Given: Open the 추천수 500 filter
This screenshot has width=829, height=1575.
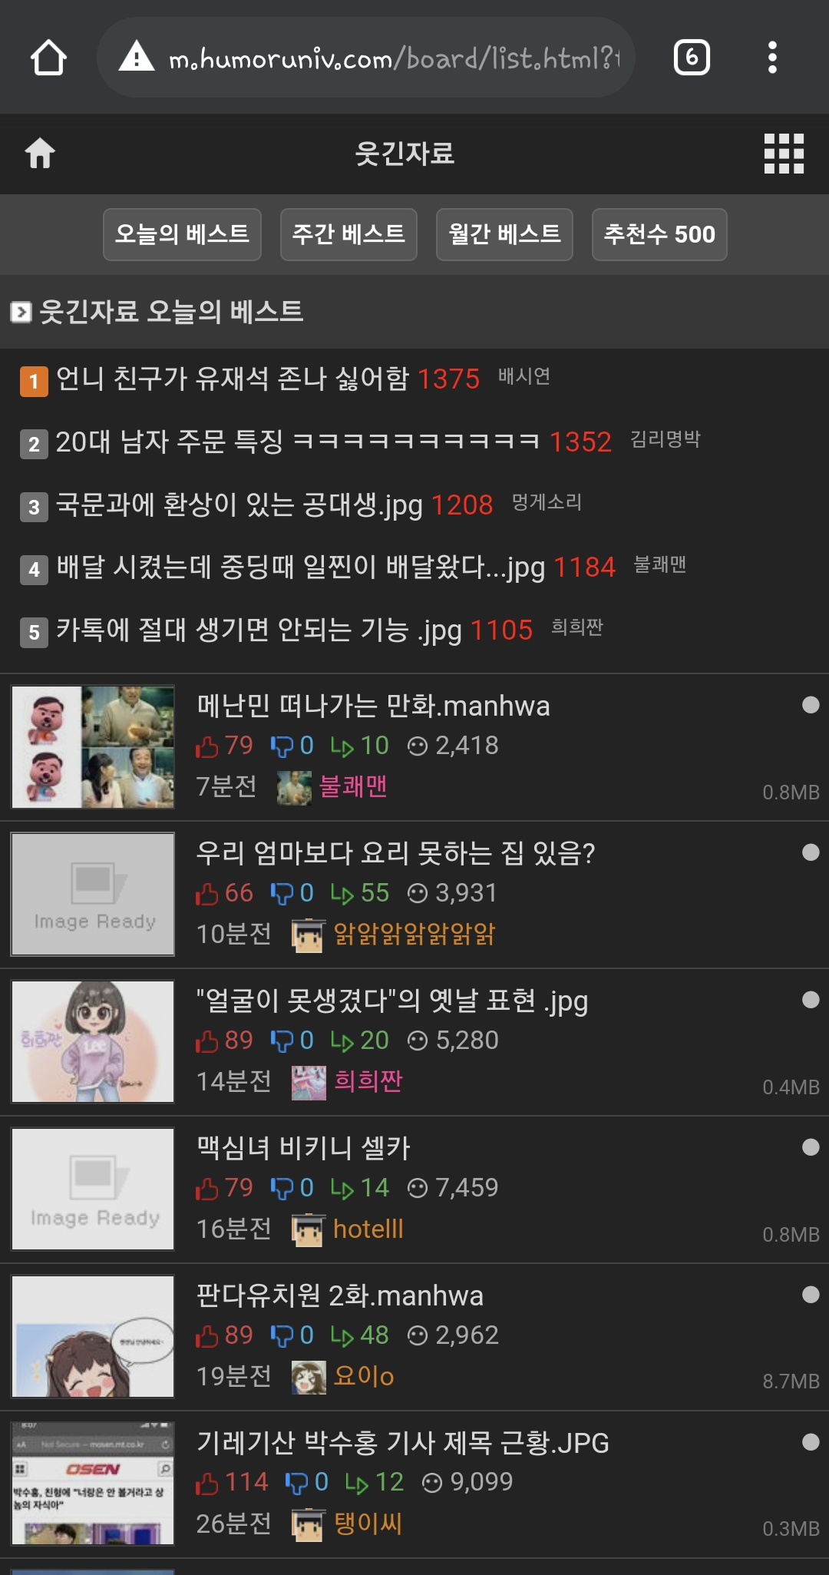Looking at the screenshot, I should (x=659, y=234).
